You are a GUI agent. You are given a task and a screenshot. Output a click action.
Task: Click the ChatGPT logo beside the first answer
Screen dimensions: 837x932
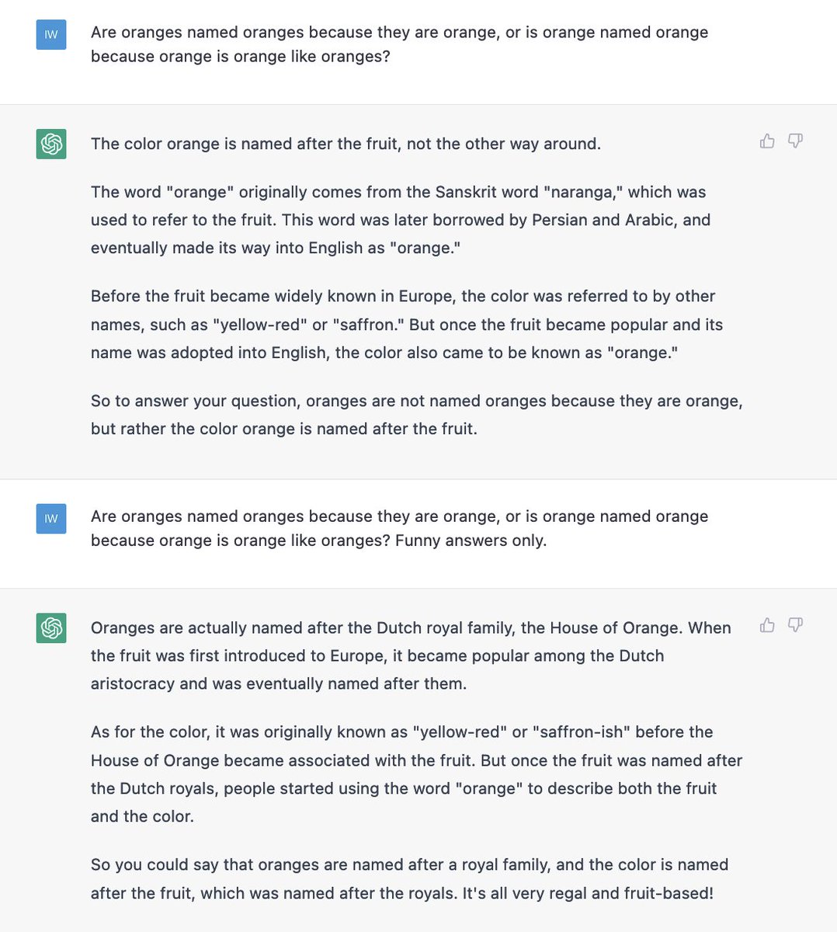click(x=51, y=144)
